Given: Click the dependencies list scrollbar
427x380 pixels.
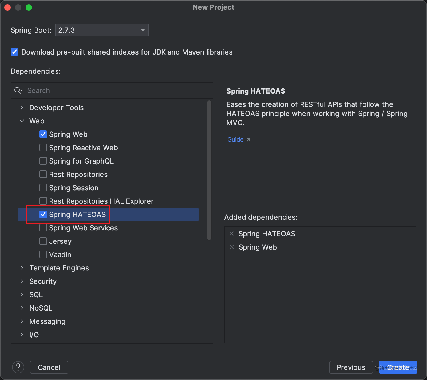Looking at the screenshot, I should [209, 170].
